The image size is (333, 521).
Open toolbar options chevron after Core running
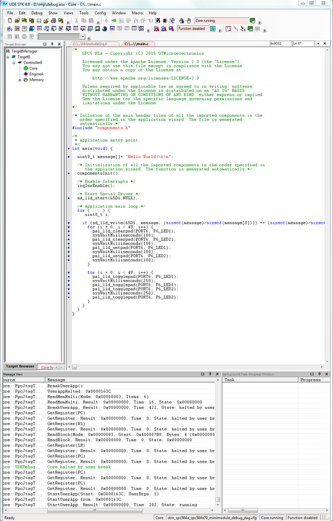click(260, 22)
